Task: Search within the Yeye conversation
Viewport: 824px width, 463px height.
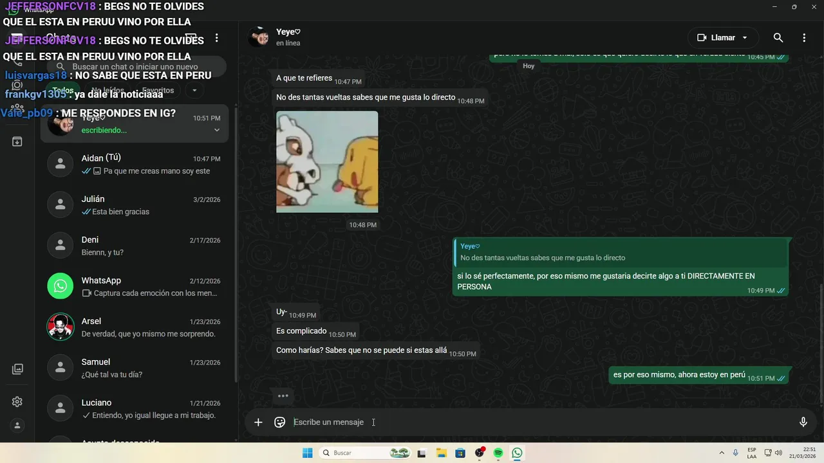Action: [x=778, y=38]
